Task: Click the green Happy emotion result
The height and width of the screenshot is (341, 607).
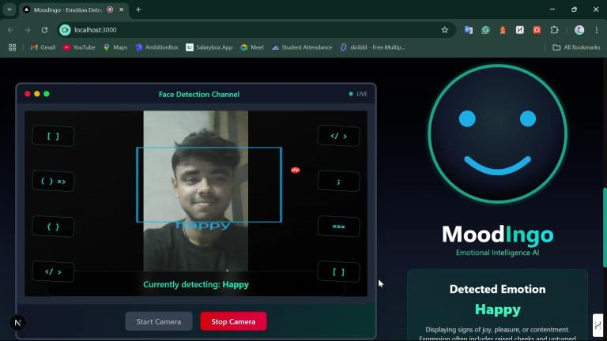Action: pos(497,309)
